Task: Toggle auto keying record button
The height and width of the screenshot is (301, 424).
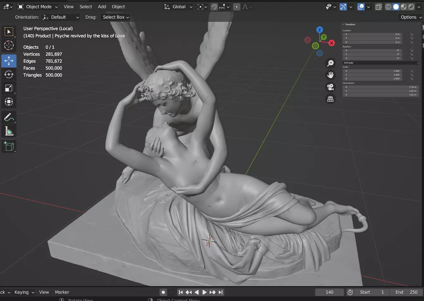Action: 163,292
